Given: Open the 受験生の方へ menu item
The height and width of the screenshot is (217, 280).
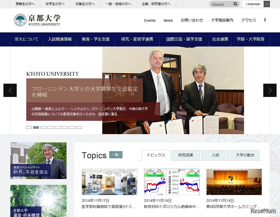Looking at the screenshot, I should tap(25, 4).
